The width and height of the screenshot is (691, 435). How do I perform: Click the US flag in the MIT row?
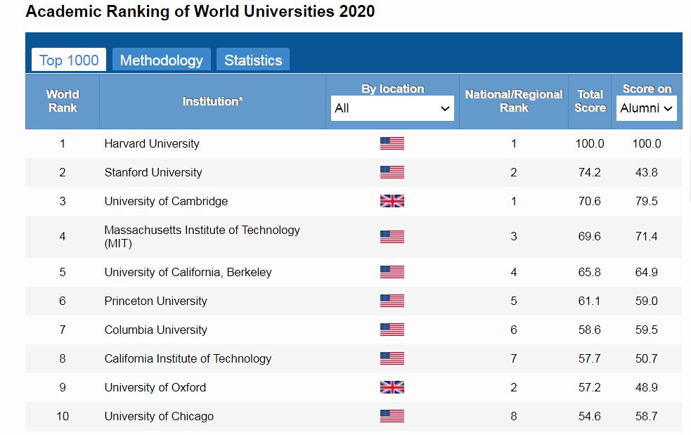pyautogui.click(x=392, y=237)
